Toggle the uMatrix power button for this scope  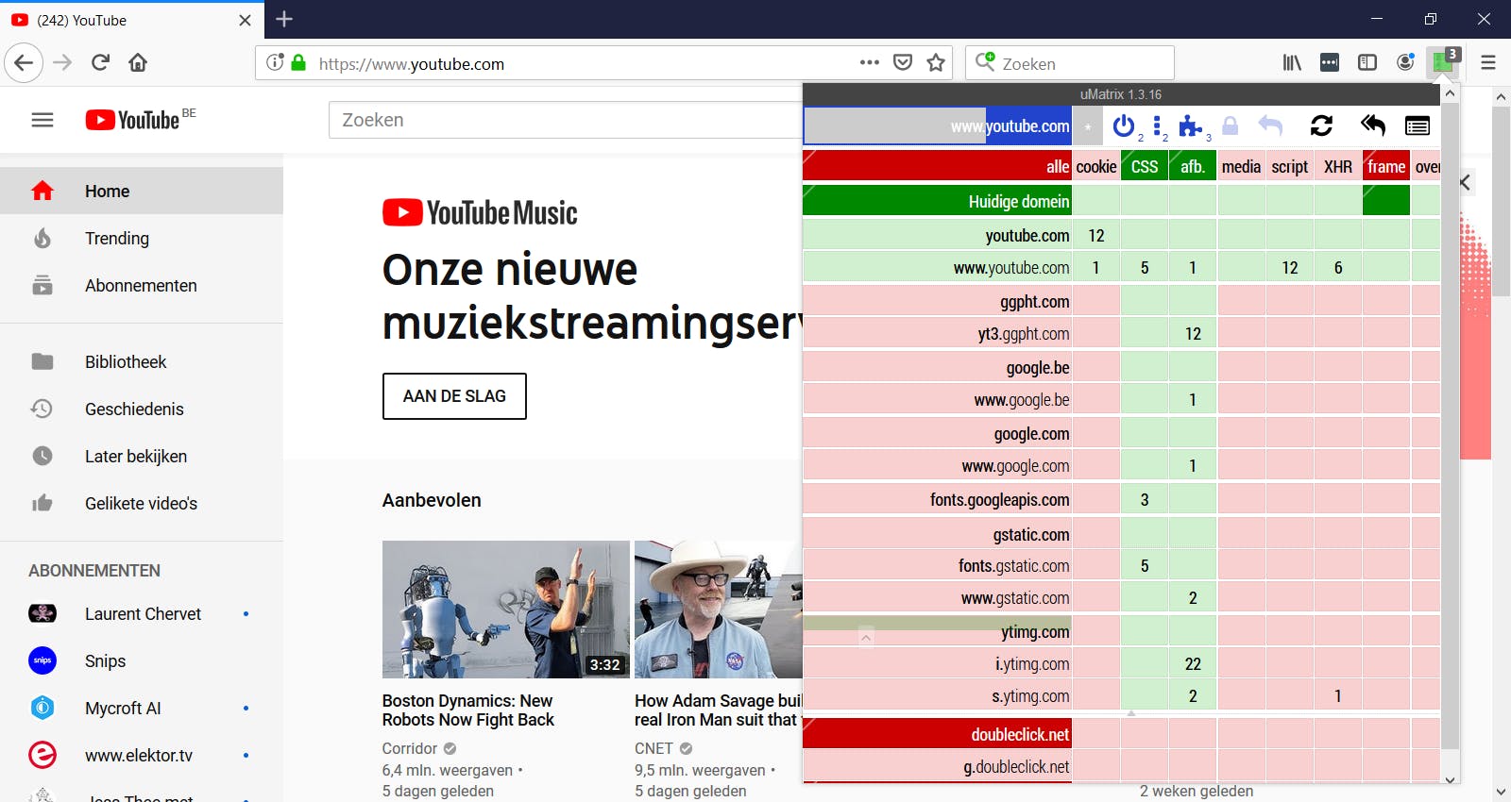coord(1124,125)
